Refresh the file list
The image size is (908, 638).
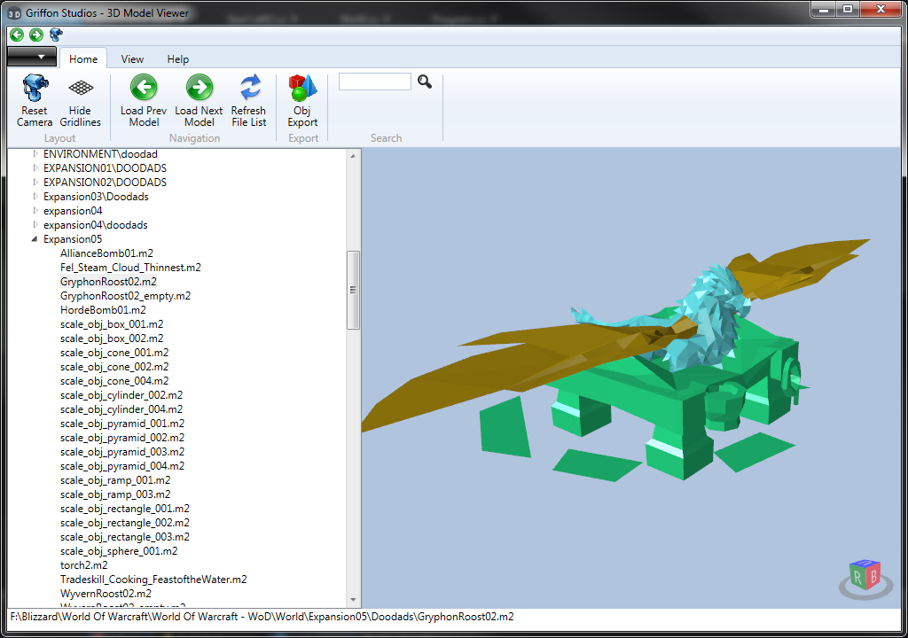[x=249, y=100]
